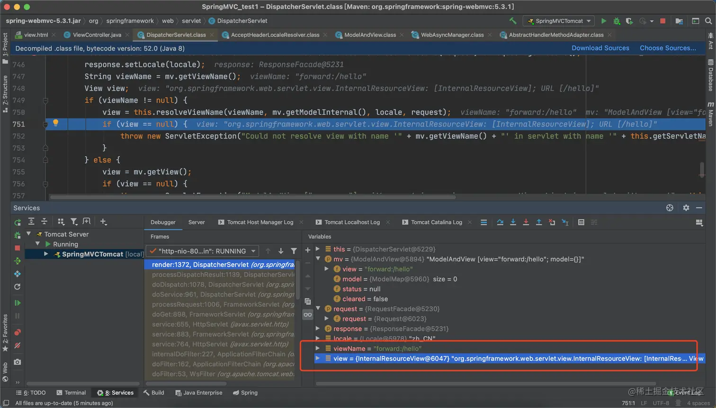The image size is (716, 408).
Task: Expand SpringMVCTomcat [local] node arrow
Action: (x=46, y=254)
